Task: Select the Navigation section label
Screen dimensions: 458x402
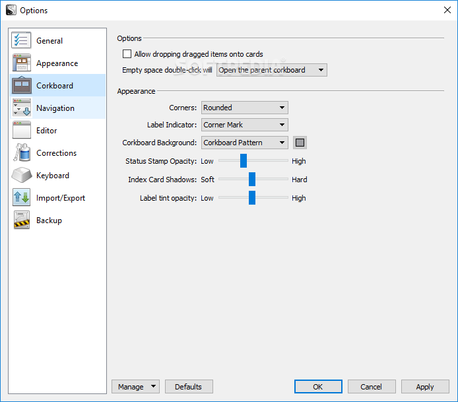Action: click(55, 108)
